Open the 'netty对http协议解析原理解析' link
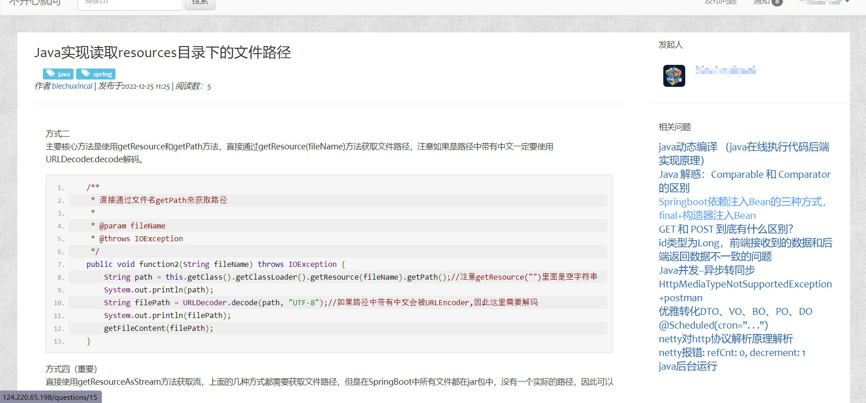 726,339
